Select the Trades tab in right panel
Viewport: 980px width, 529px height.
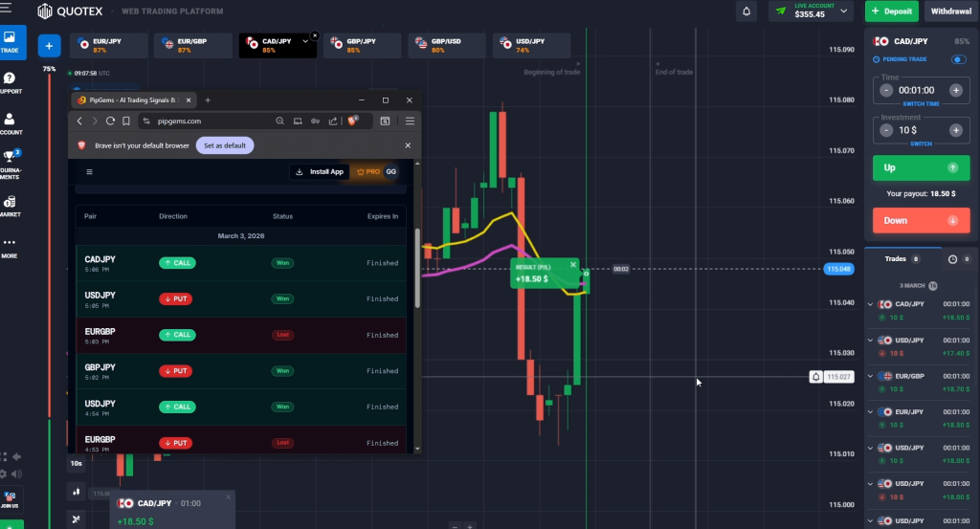click(902, 258)
